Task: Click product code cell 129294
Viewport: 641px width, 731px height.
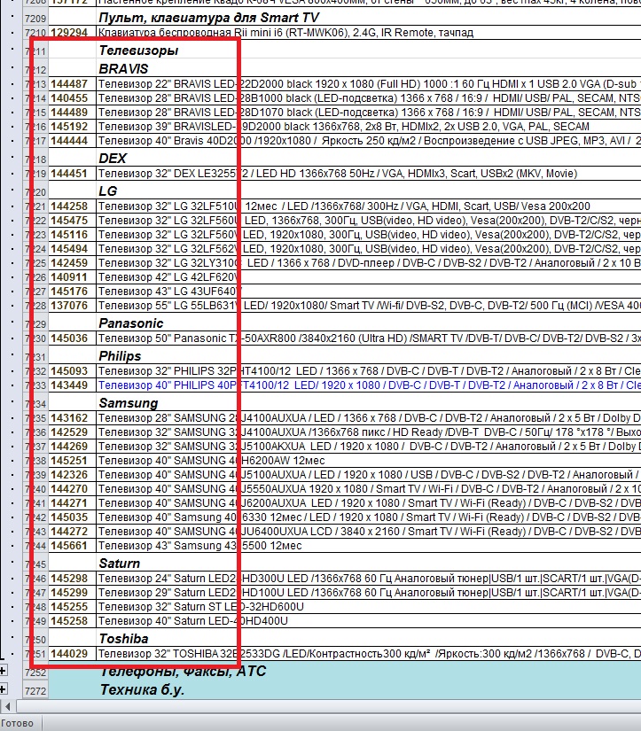Action: point(73,33)
